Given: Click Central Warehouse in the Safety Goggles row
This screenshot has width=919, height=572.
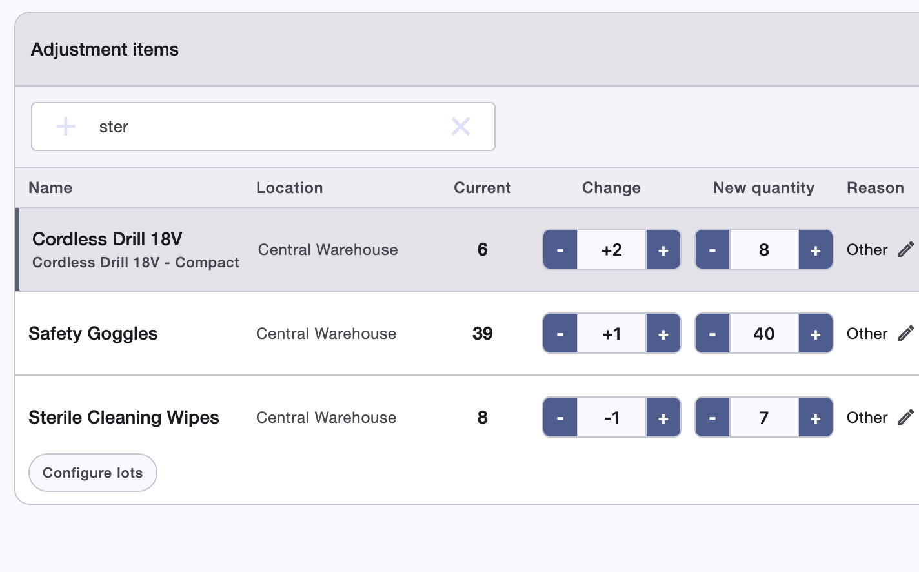Looking at the screenshot, I should (326, 334).
